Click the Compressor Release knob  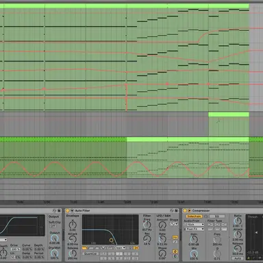pyautogui.click(x=238, y=249)
